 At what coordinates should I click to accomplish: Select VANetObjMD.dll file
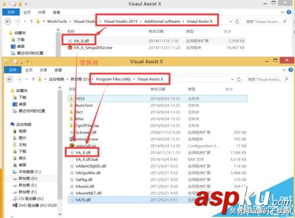pos(91,166)
